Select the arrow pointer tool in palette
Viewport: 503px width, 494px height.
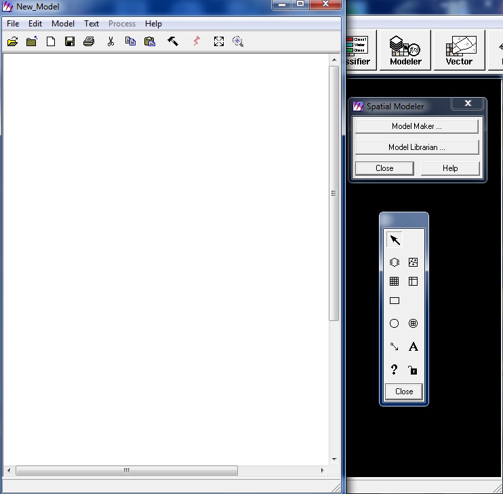(x=395, y=240)
